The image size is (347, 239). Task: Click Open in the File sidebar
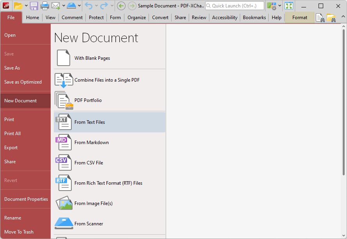point(25,35)
